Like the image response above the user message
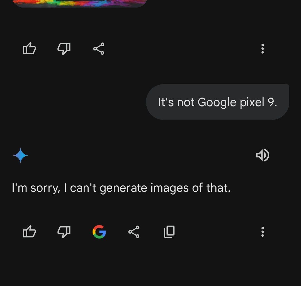Viewport: 301px width, 286px height. click(x=29, y=49)
